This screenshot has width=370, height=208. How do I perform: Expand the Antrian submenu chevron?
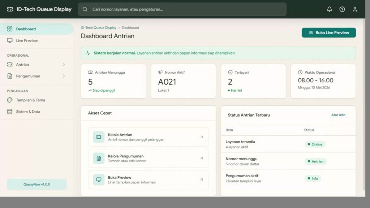click(x=64, y=64)
